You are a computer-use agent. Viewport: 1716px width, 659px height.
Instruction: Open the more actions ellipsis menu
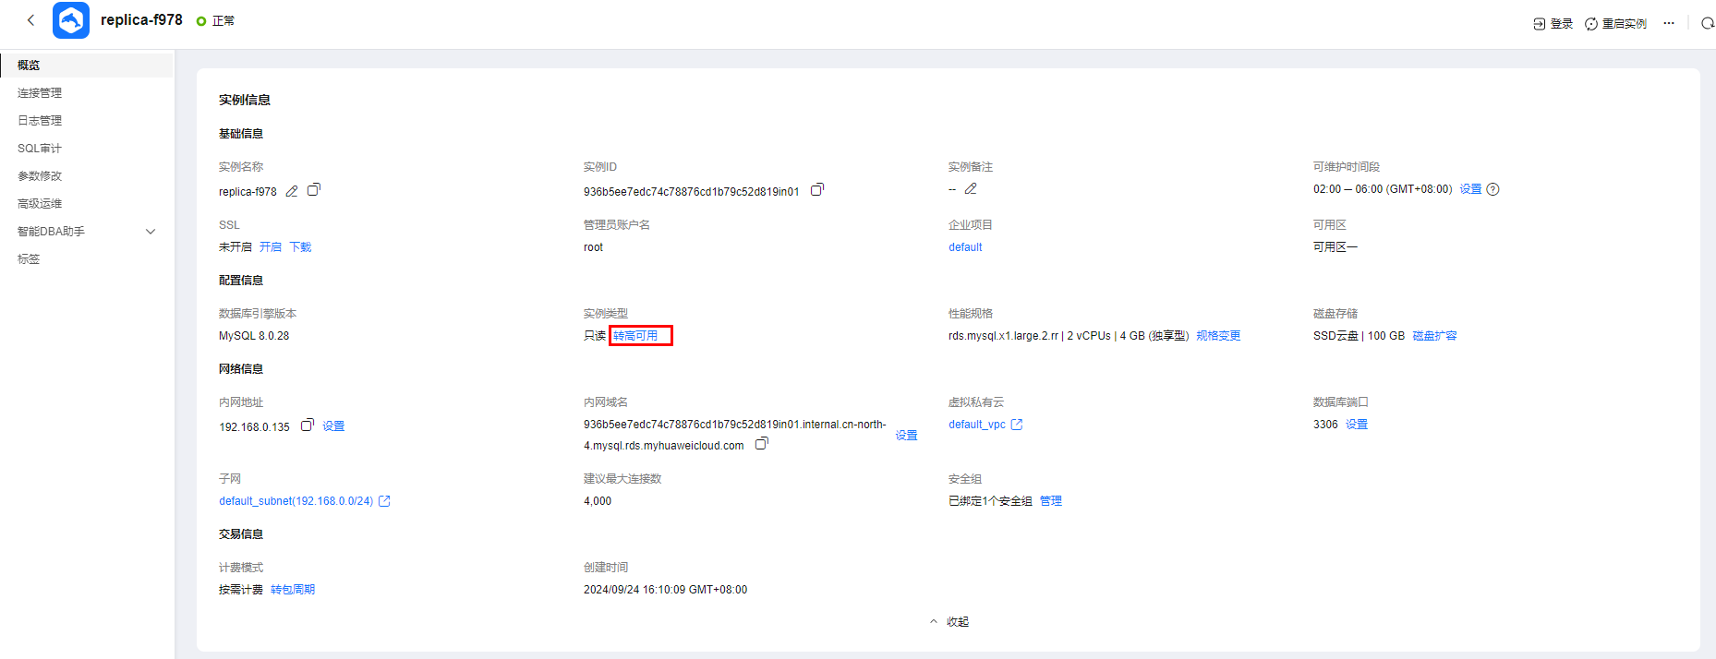tap(1669, 23)
